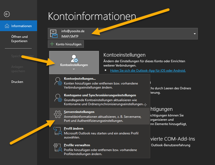Open the Outlook-App für iOS oder Android link
Image resolution: width=215 pixels, height=165 pixels.
[148, 71]
